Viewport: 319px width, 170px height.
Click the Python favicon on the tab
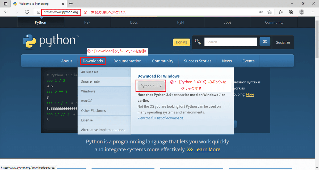point(15,4)
